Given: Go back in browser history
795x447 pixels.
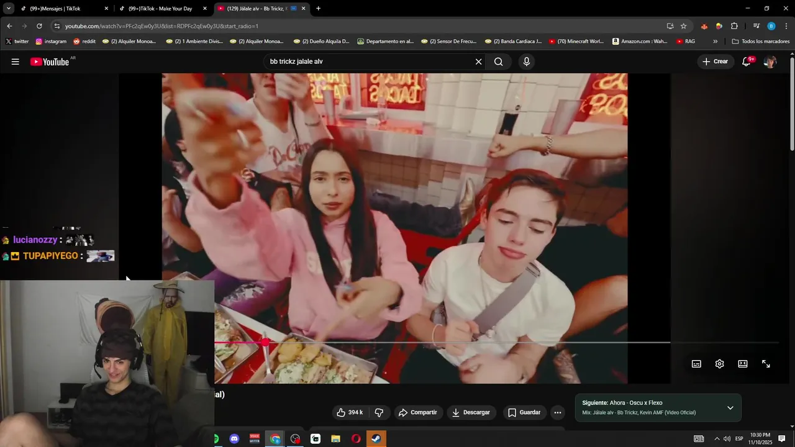Looking at the screenshot, I should pos(9,26).
